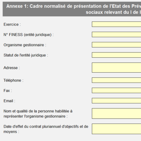Select the N° FINESS entité juridique field

(117, 34)
